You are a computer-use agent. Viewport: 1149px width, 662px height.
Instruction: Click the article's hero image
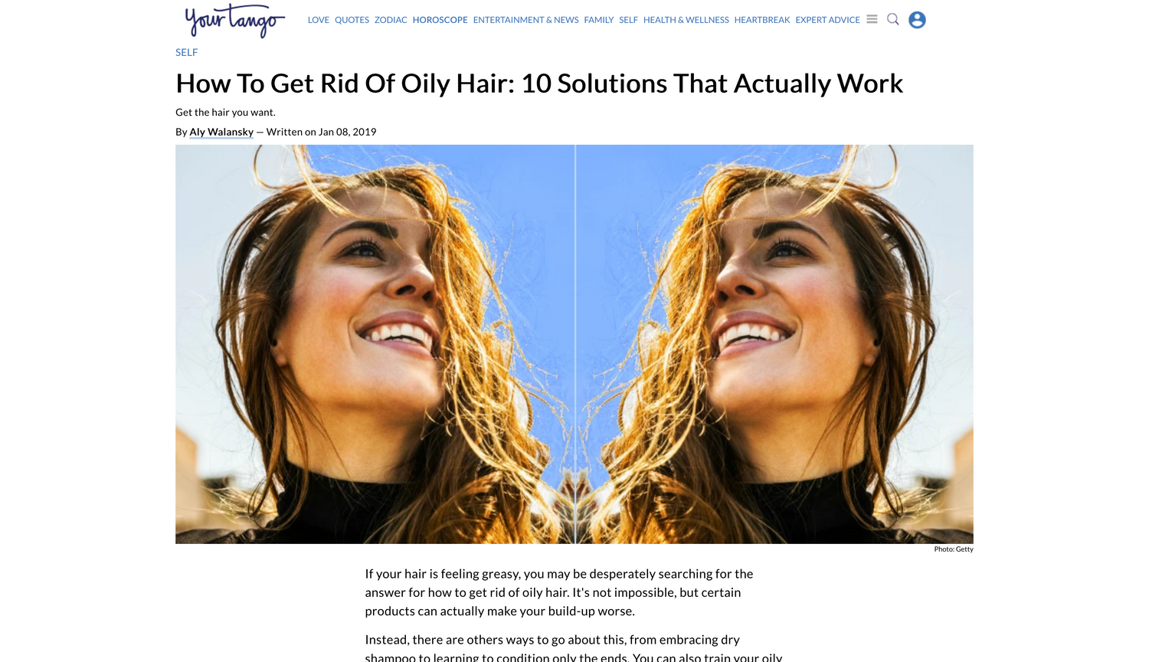click(574, 344)
